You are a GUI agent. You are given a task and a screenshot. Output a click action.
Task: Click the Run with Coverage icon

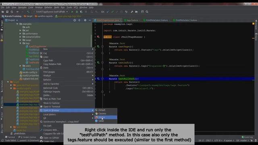click(x=81, y=12)
